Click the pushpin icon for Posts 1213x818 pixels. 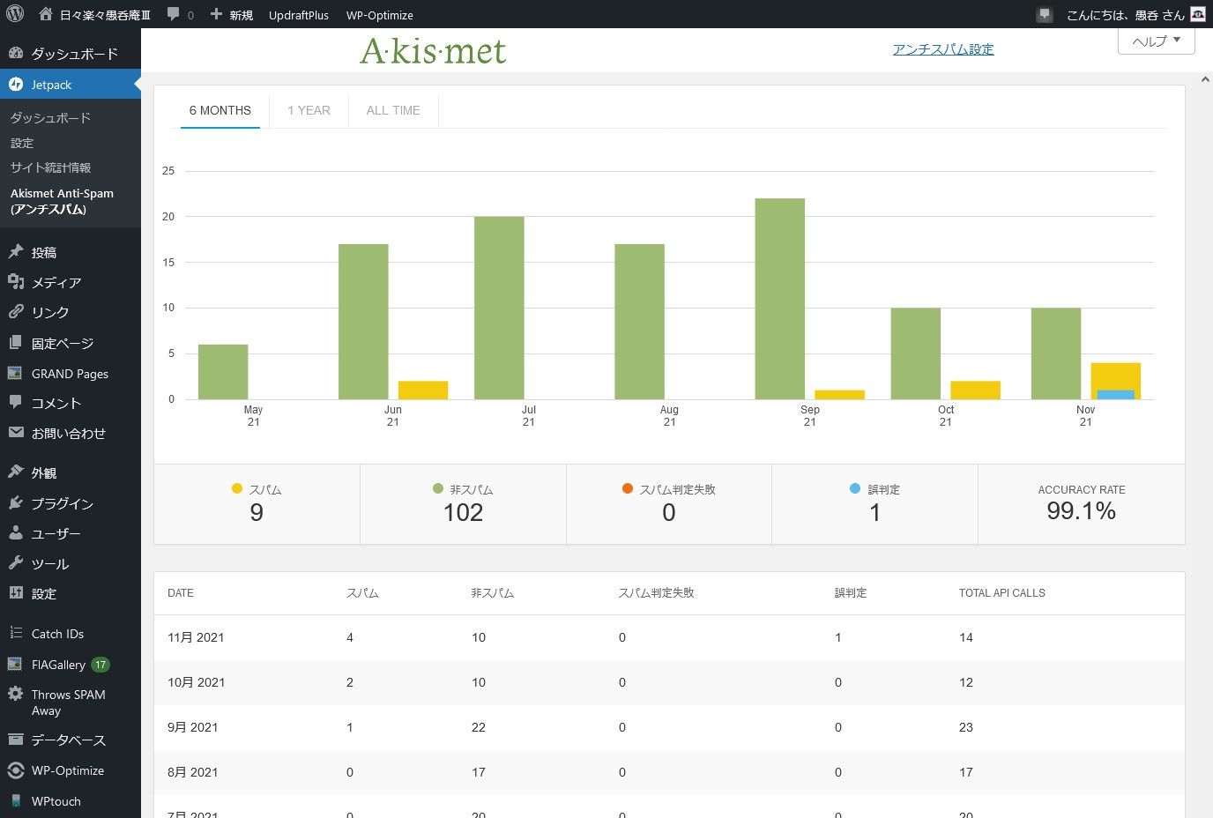tap(15, 252)
